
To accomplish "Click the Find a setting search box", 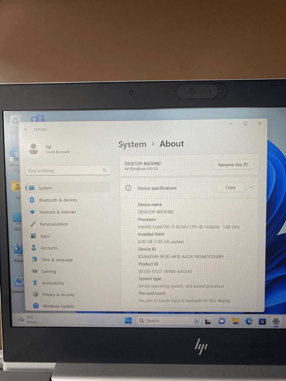I will tap(67, 171).
